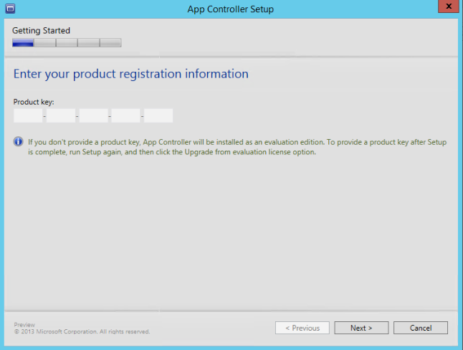This screenshot has height=350, width=463.
Task: Focus the third Product key input box
Action: coord(93,115)
